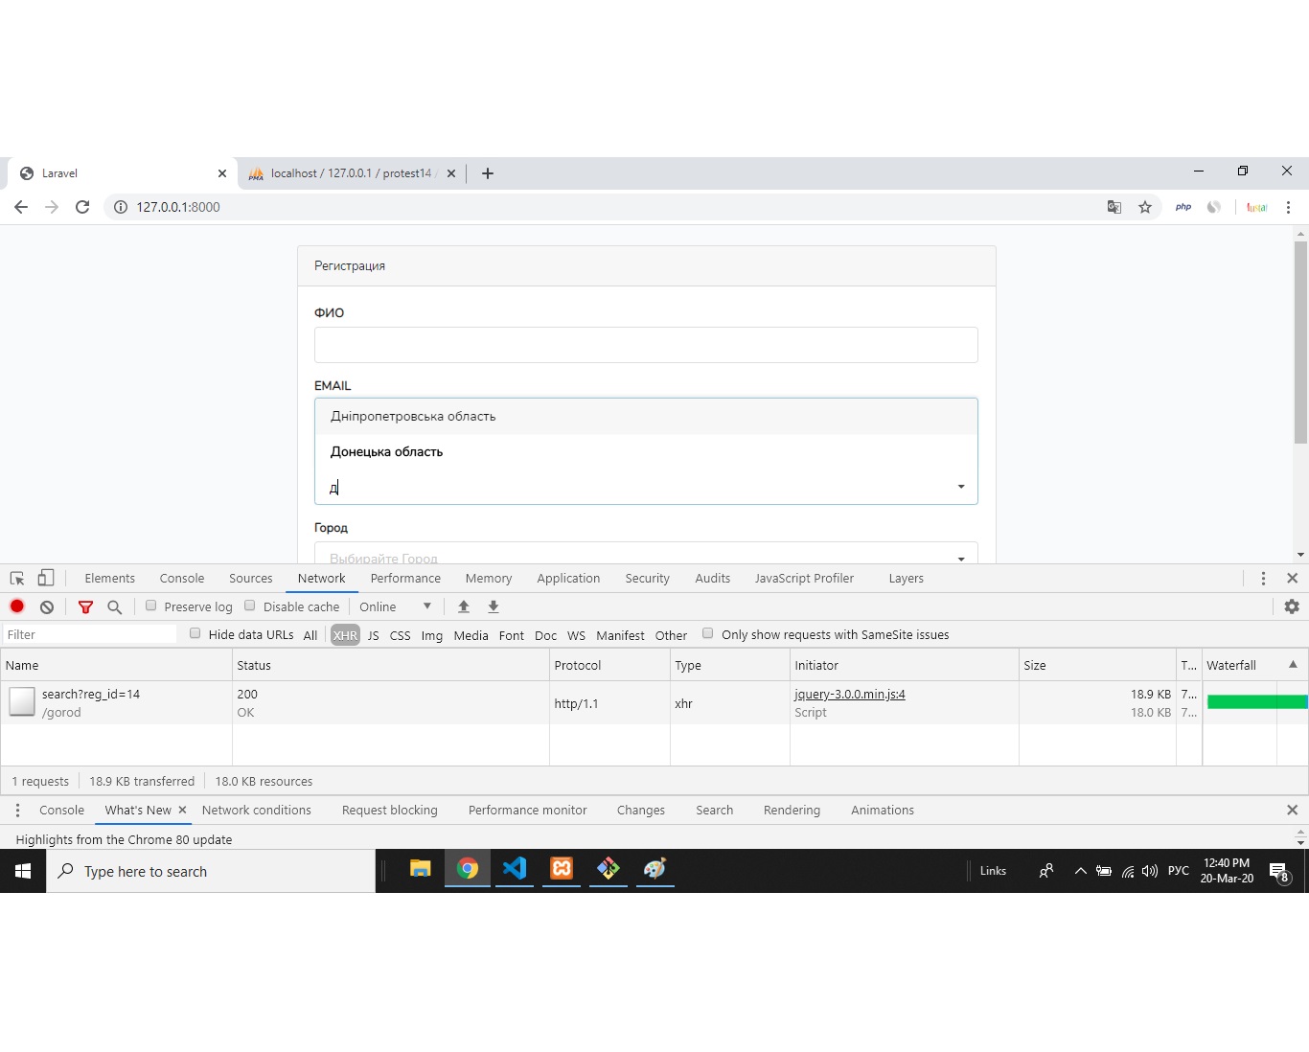Clear the network log
The image size is (1309, 1052).
pos(47,606)
